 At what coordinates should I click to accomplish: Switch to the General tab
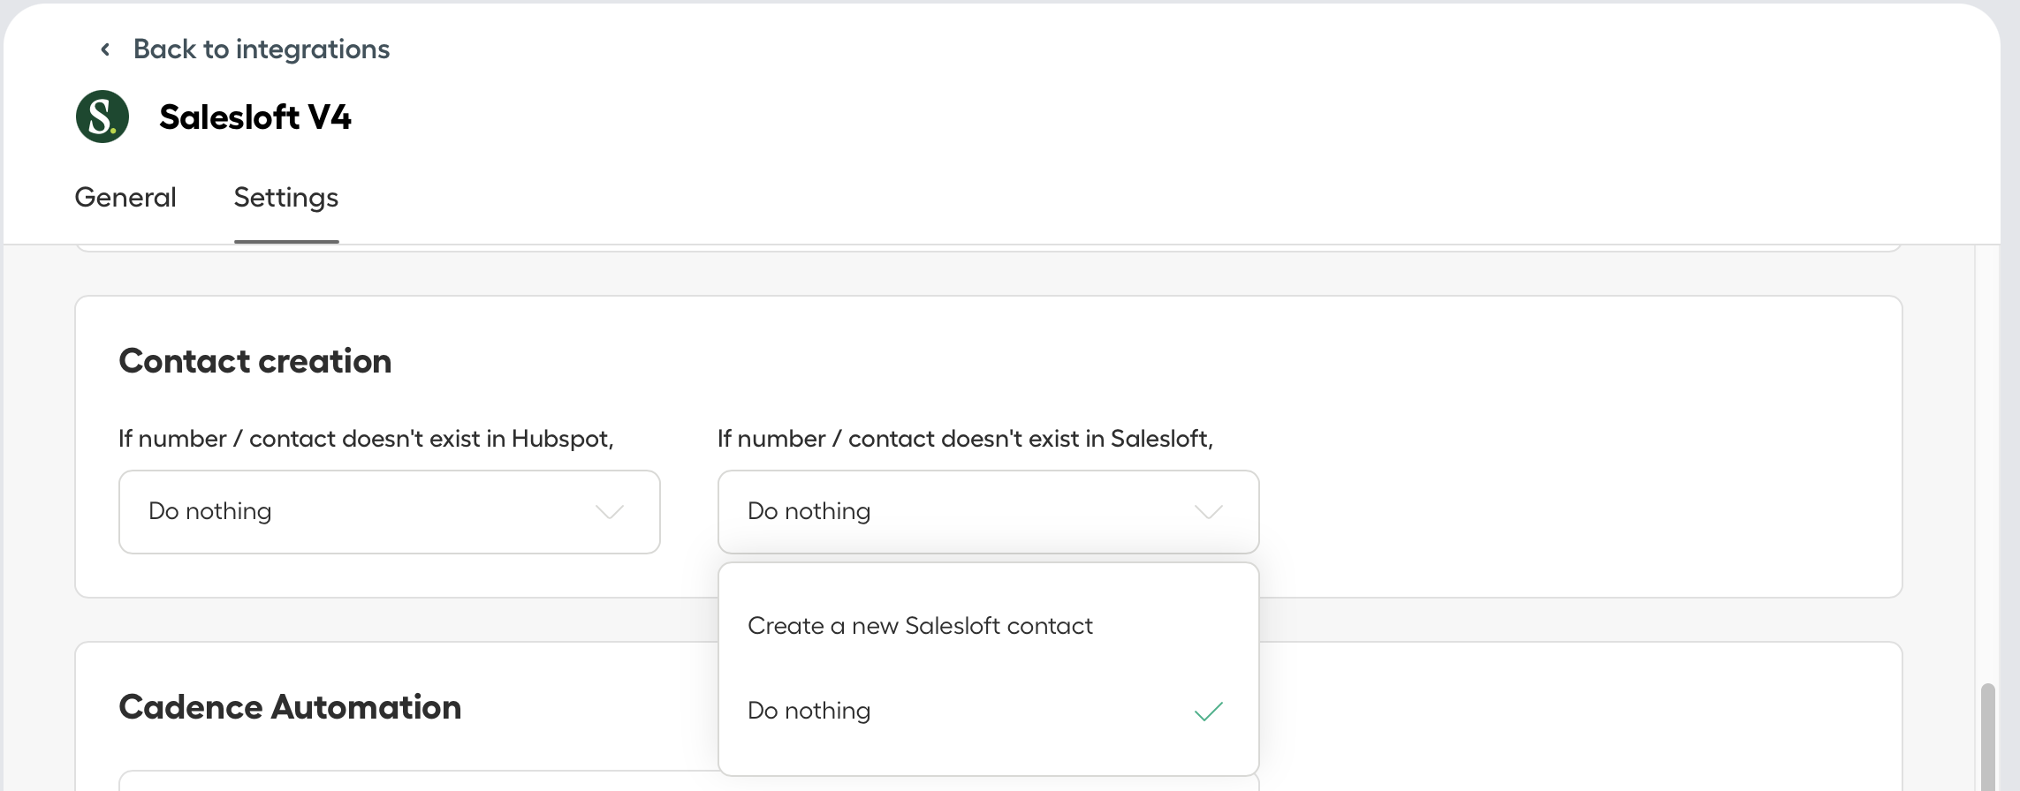[x=125, y=197]
